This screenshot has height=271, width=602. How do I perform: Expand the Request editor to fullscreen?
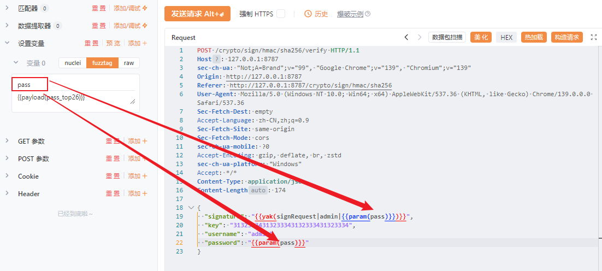click(594, 37)
